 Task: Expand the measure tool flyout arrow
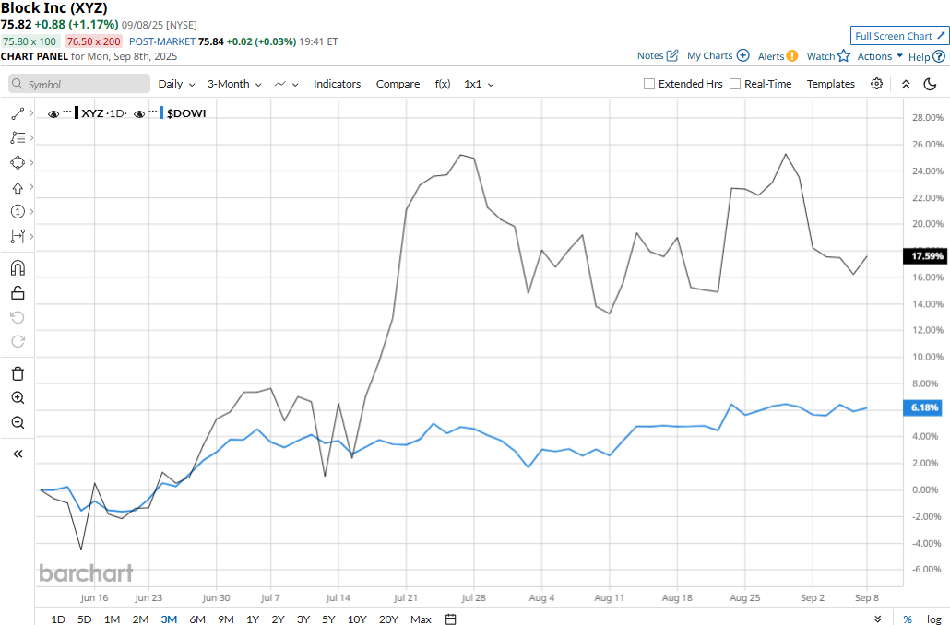(31, 236)
